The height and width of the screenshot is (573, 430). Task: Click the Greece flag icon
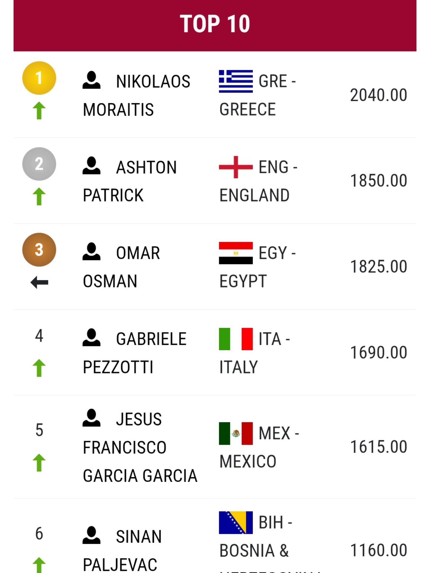pyautogui.click(x=236, y=81)
